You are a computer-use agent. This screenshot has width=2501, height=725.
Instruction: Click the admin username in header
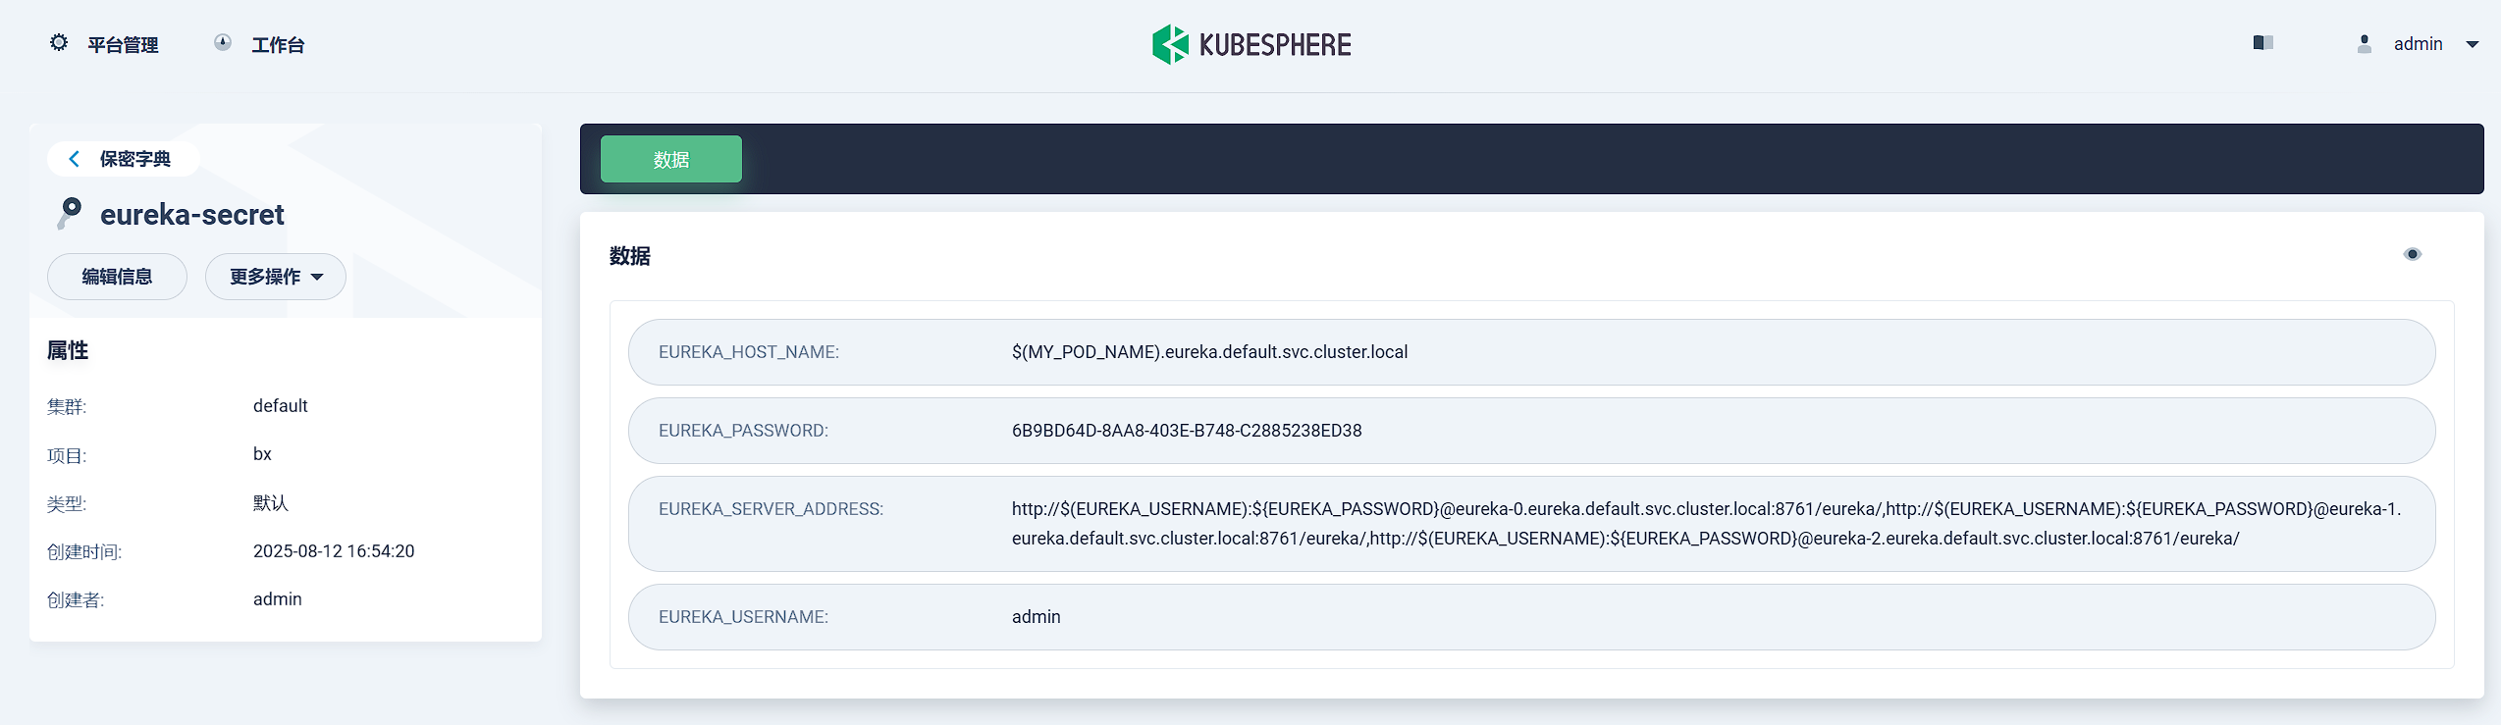2418,44
